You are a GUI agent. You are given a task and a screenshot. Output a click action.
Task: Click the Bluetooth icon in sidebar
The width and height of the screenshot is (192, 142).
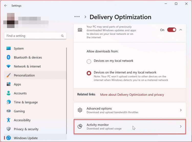click(x=8, y=57)
